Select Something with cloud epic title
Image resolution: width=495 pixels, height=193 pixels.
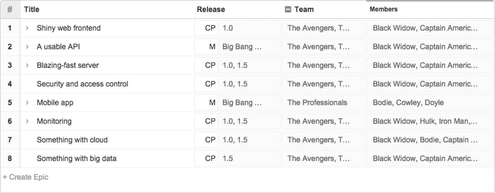(72, 140)
